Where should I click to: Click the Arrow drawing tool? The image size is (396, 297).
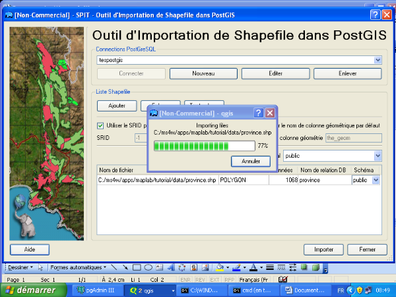coord(125,267)
